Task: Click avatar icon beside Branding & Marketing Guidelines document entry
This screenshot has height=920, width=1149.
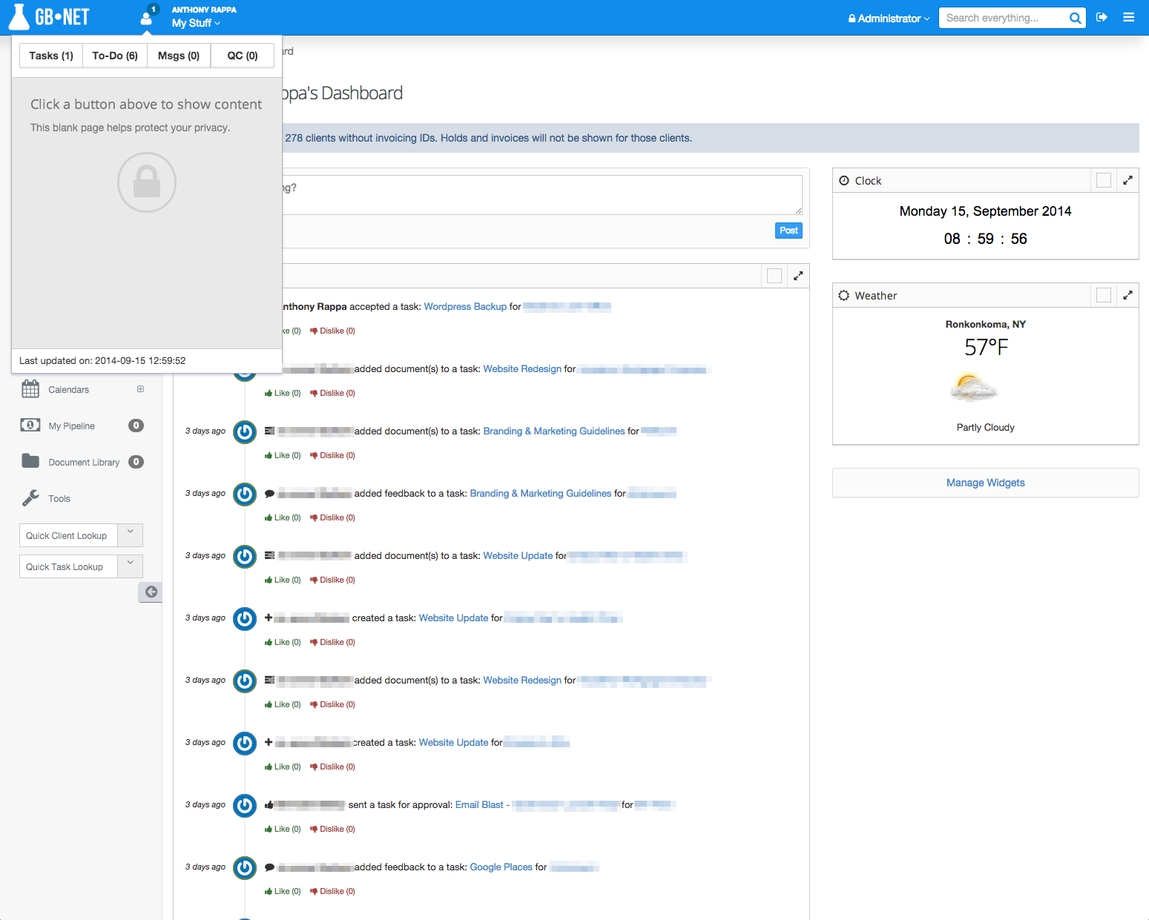Action: (245, 431)
